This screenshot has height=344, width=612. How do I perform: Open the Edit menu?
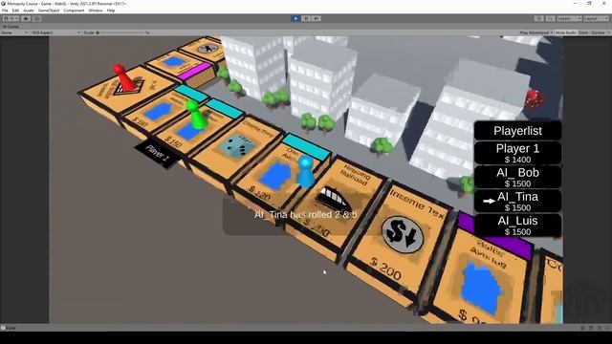coord(15,11)
